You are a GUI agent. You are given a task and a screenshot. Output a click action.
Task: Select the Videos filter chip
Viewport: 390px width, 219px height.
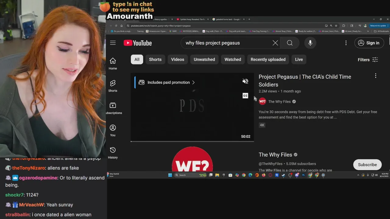tap(178, 59)
